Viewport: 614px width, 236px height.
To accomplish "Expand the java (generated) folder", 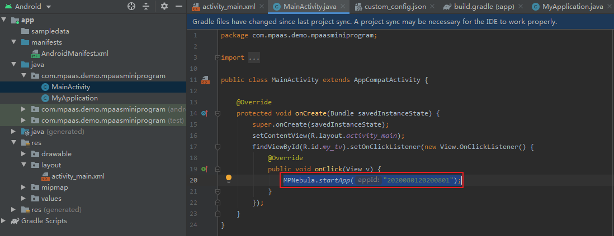I will (14, 132).
